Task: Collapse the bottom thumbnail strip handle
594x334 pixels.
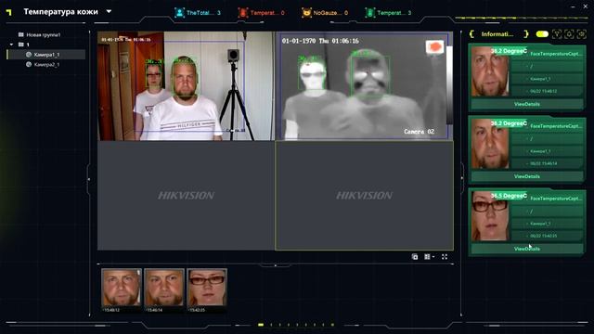Action: pos(276,265)
